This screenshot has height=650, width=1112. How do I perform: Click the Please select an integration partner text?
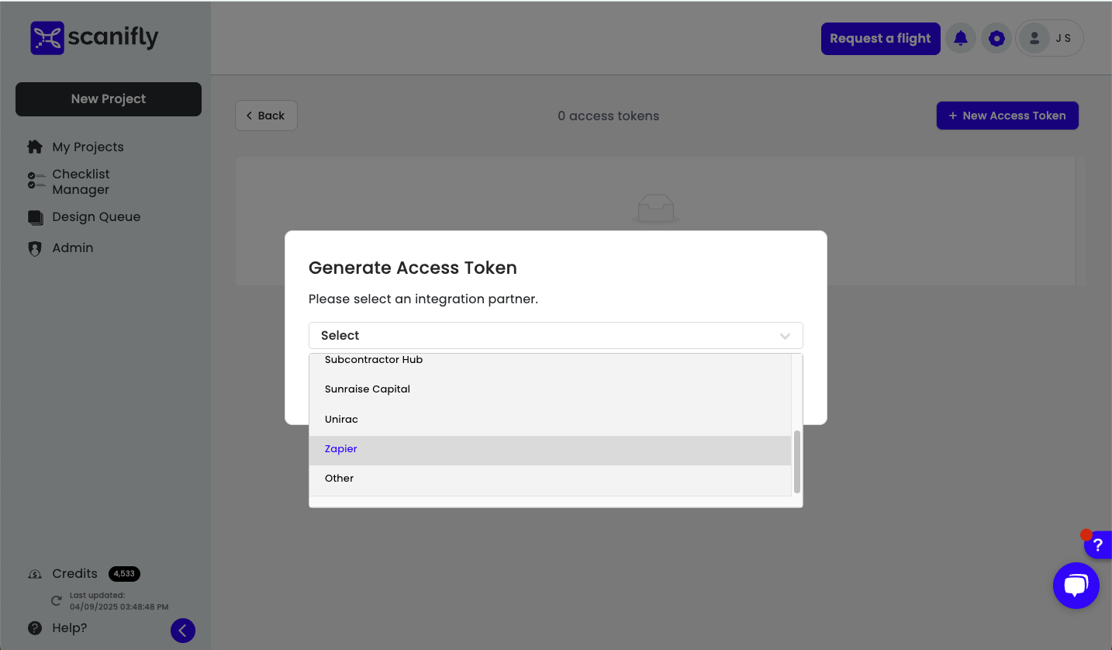click(423, 299)
